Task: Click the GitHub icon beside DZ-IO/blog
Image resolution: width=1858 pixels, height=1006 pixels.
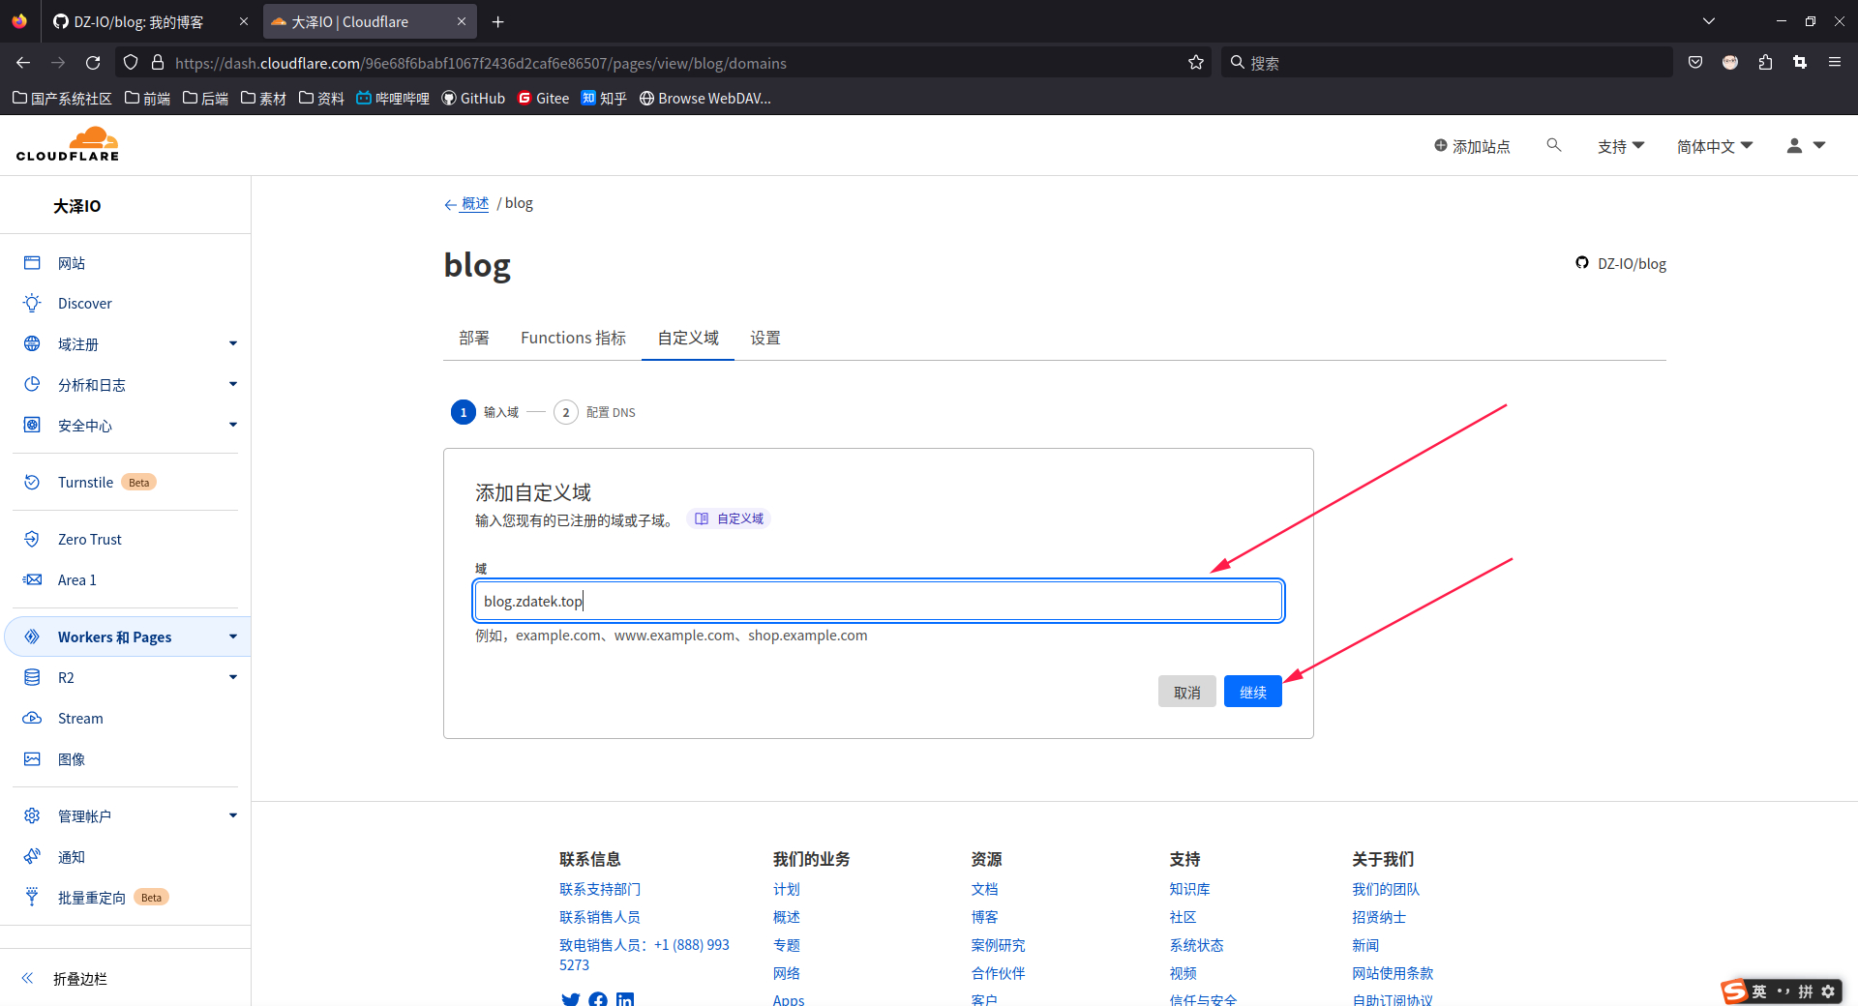Action: (x=1581, y=262)
